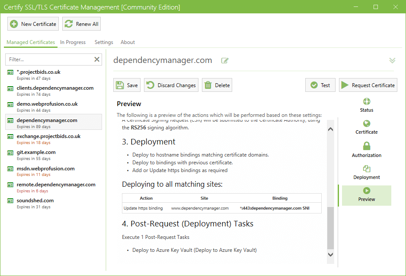Click the edit pencil icon beside dependencymanager.com title
Image resolution: width=406 pixels, height=276 pixels.
point(225,61)
